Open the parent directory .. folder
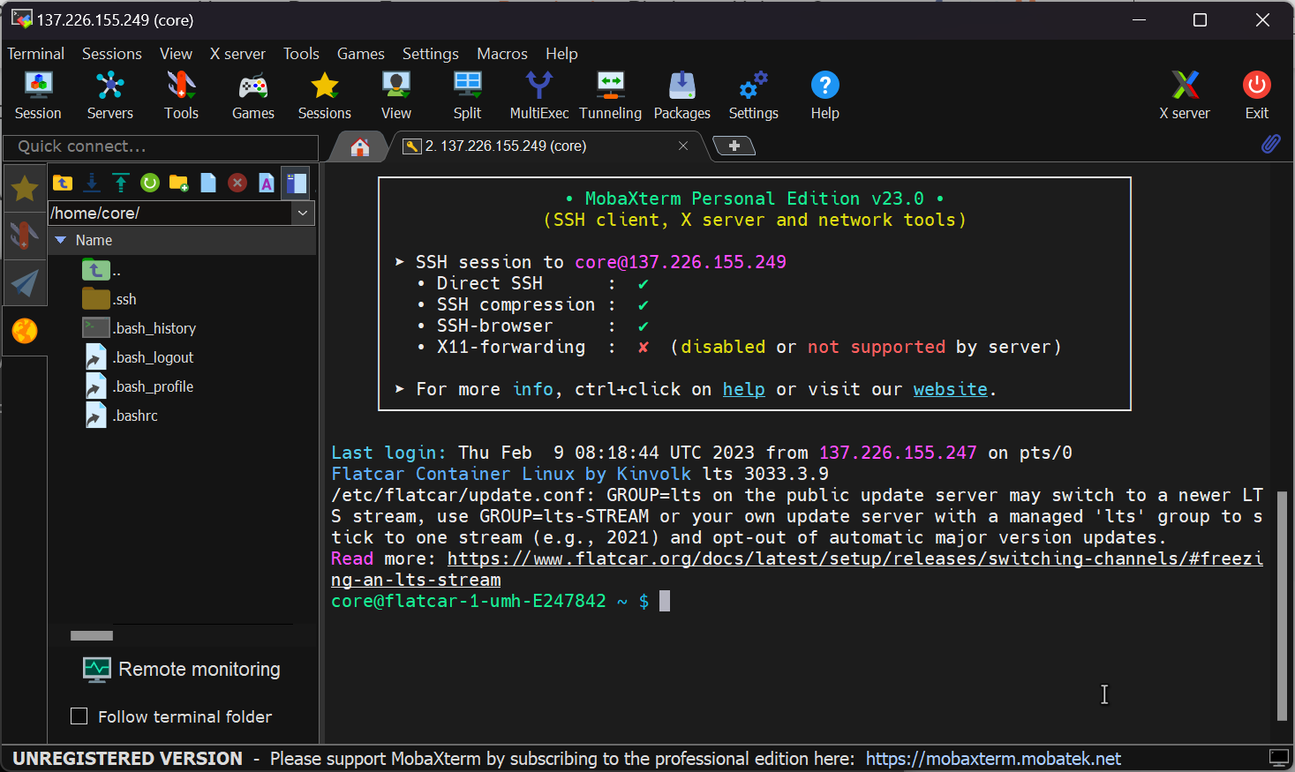The image size is (1295, 772). click(x=97, y=270)
